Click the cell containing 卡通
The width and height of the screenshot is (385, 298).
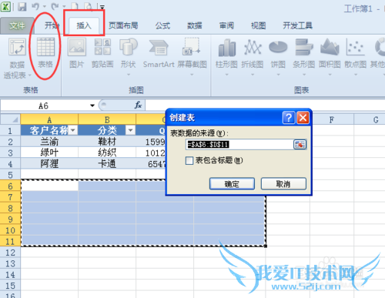pos(107,163)
